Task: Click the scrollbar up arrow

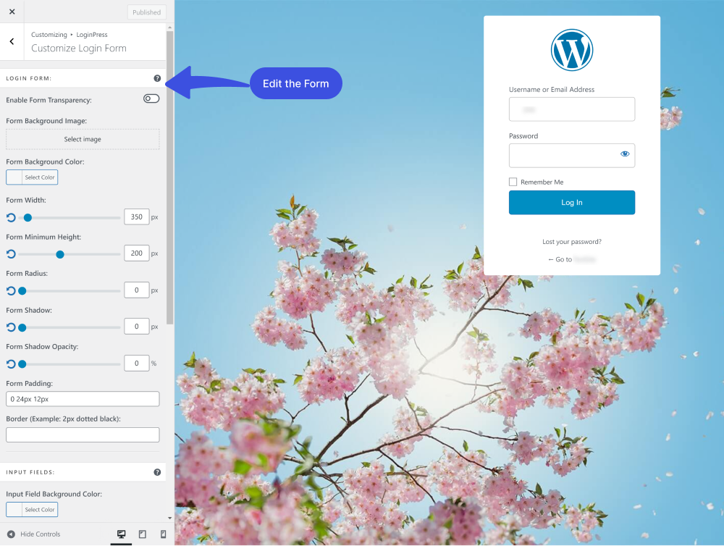Action: click(170, 28)
